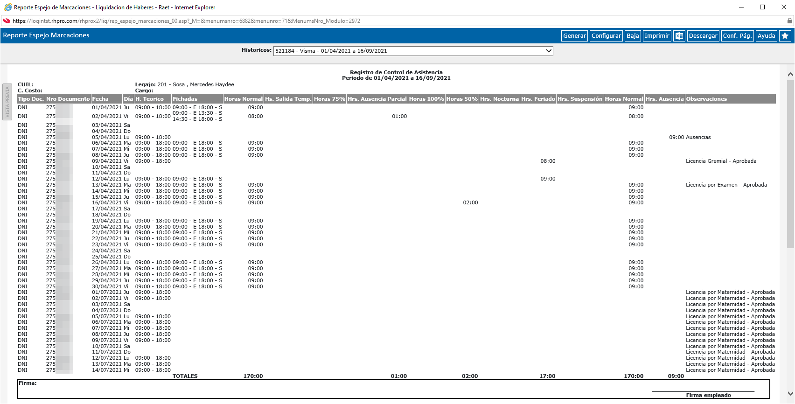Click the Hs. Salida Temp. column header
Screen dimensions: 795x404
[288, 99]
